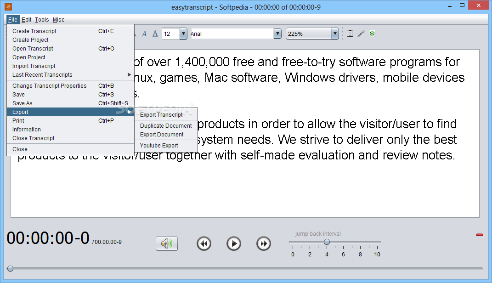Click the red minus indicator icon
The image size is (492, 283).
click(479, 235)
